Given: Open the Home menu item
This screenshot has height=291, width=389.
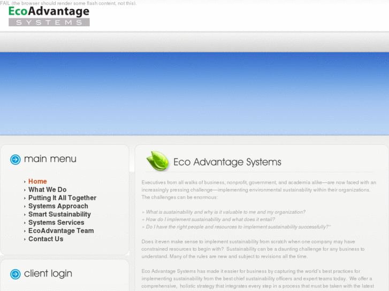Looking at the screenshot, I should point(37,182).
